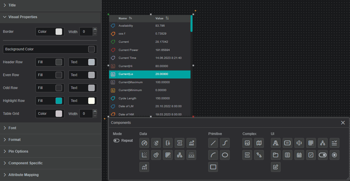Add the calendar date picker UI component

[x=299, y=155]
